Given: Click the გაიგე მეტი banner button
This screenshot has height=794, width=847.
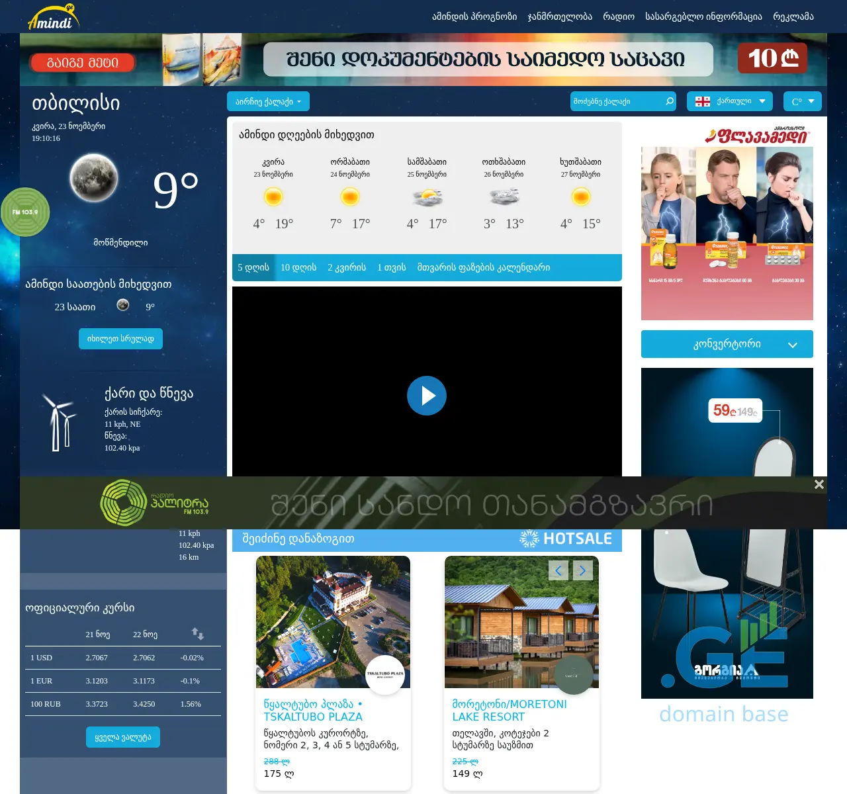Looking at the screenshot, I should (81, 62).
